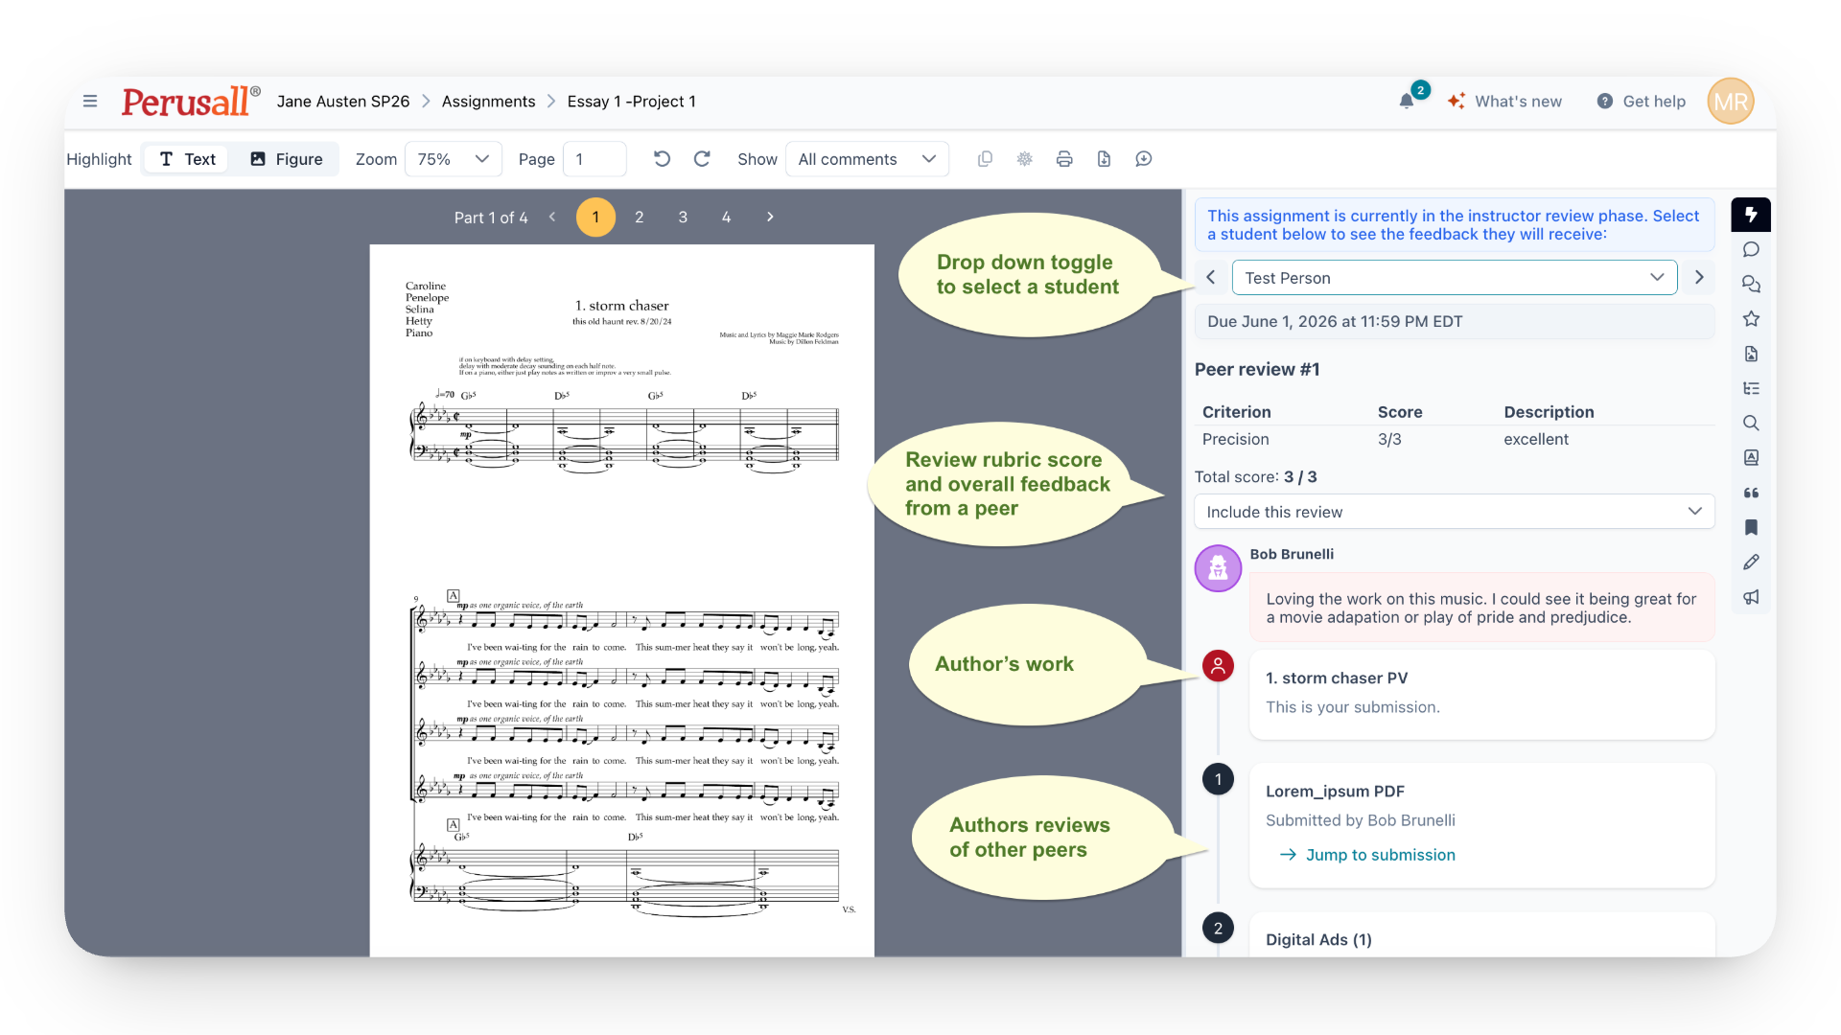
Task: Click the 3/3 score cell
Action: tap(1389, 440)
